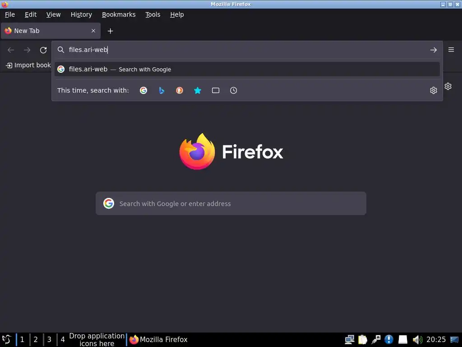The image size is (462, 347).
Task: Switch to workspace 2 in taskbar
Action: point(36,340)
